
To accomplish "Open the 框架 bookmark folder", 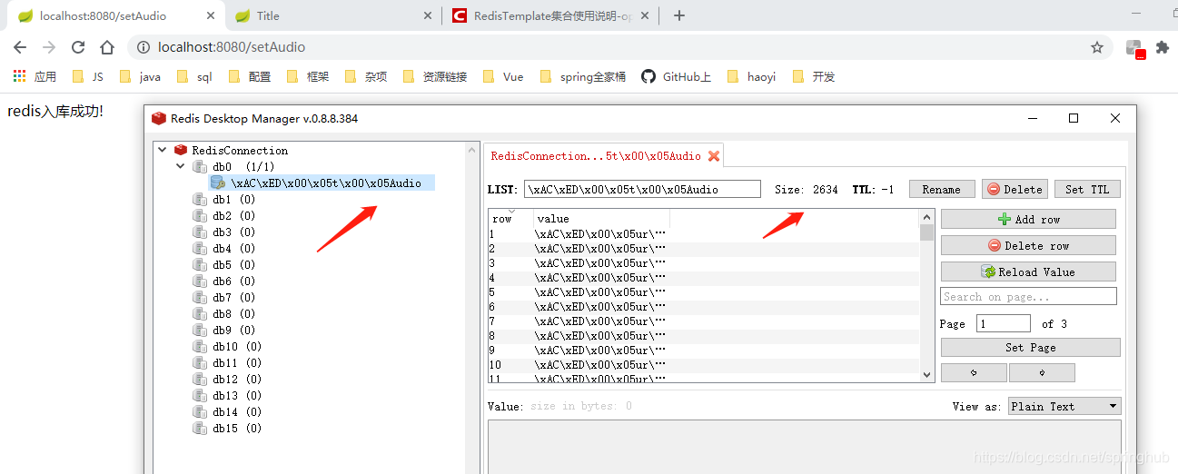I will coord(308,77).
